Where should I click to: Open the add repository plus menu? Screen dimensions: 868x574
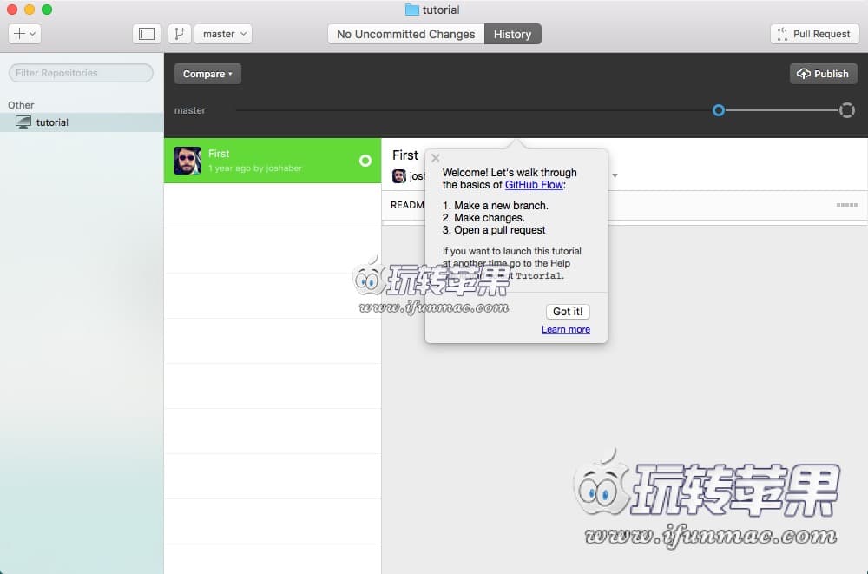24,34
